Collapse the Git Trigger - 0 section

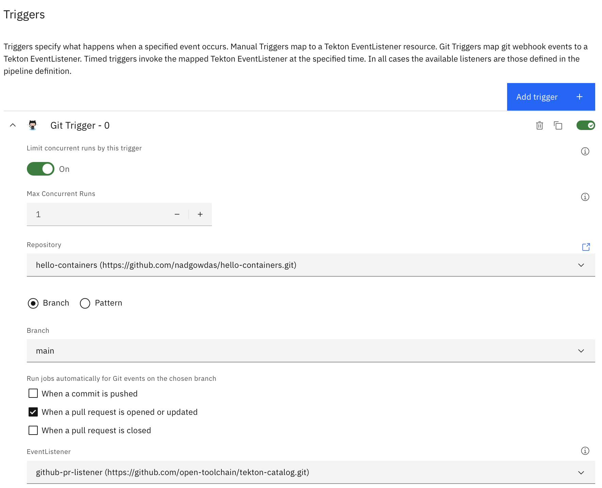(x=13, y=125)
